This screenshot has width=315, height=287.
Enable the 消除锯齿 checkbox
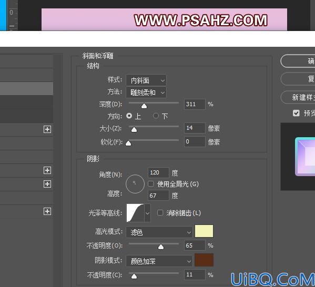tap(160, 213)
